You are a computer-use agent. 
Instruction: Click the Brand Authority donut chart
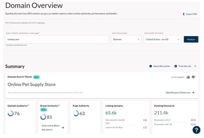point(43,117)
